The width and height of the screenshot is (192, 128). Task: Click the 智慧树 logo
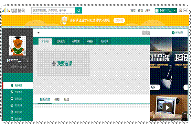pyautogui.click(x=14, y=11)
